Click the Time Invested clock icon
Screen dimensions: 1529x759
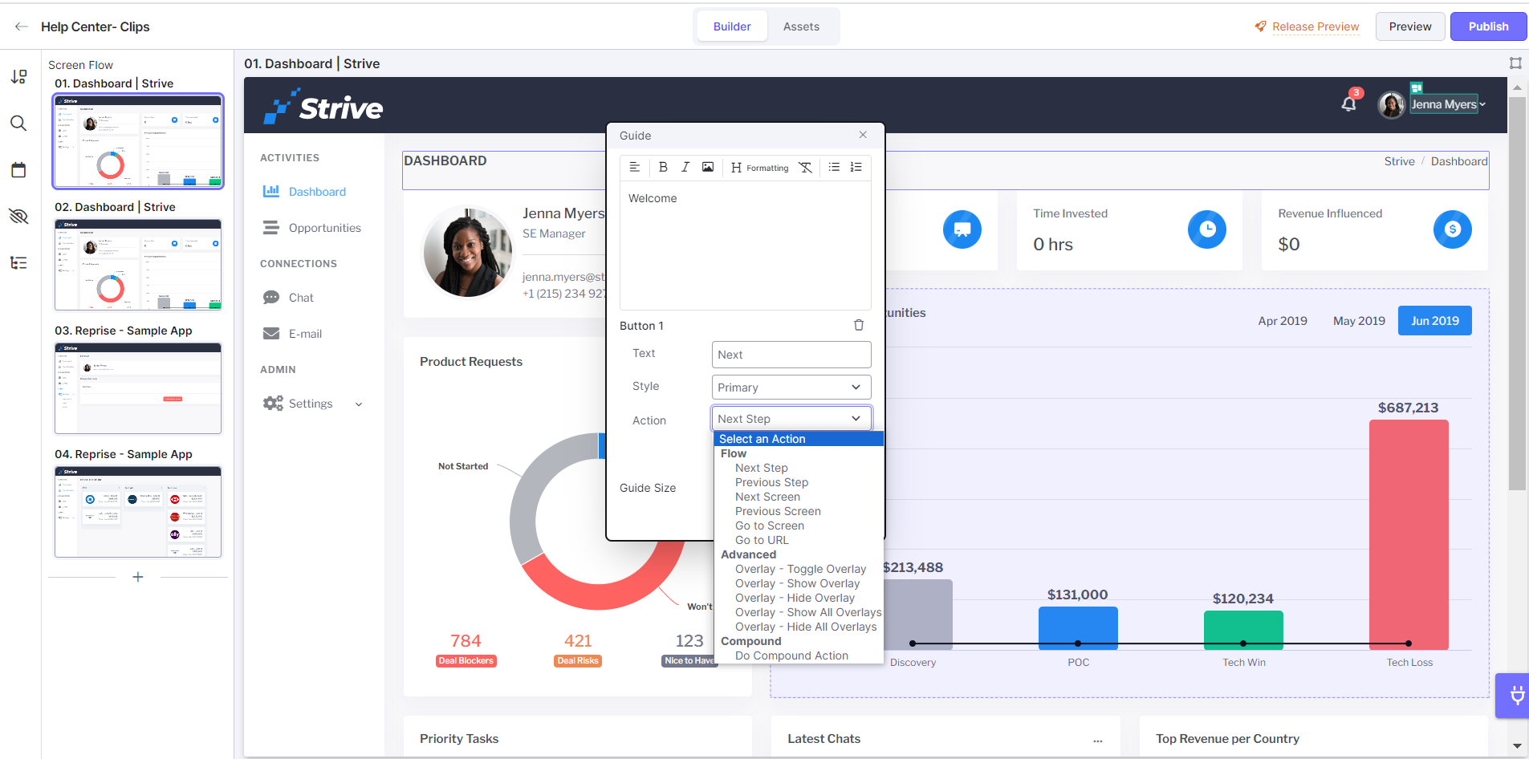tap(1207, 229)
